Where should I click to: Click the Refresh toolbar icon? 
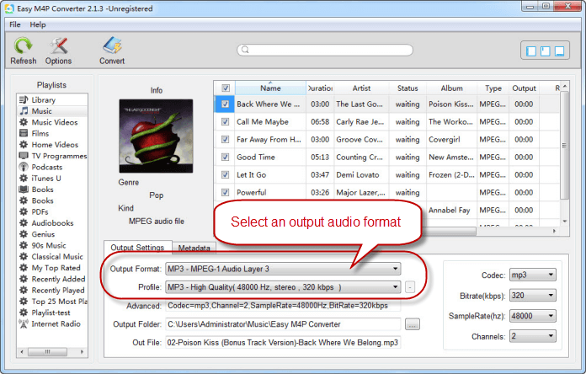24,51
